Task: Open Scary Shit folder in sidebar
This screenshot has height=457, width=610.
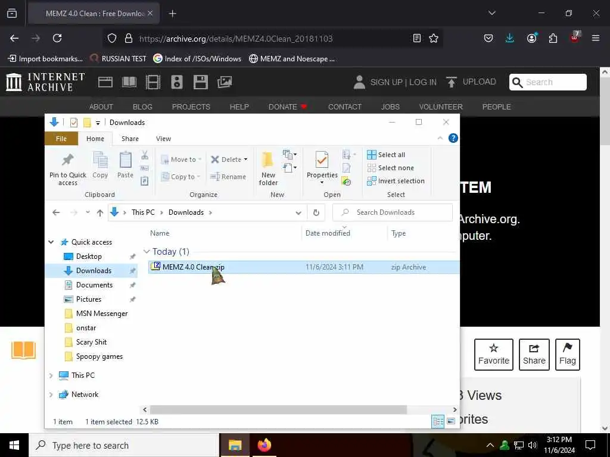Action: click(91, 342)
